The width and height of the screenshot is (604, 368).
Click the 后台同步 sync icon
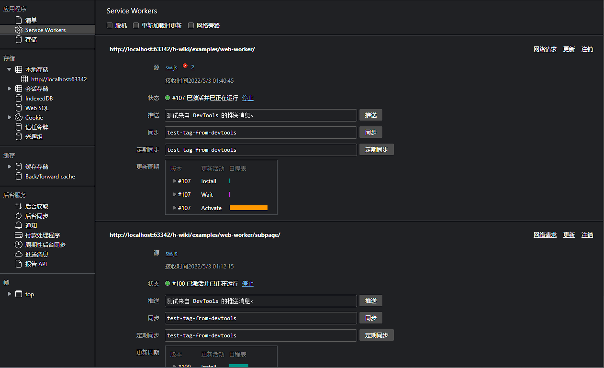pyautogui.click(x=19, y=216)
